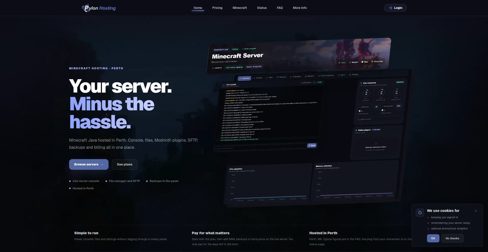Click the File manager and SFTP bullet
Screen dimensions: 488x252
123,181
